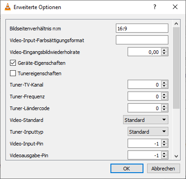The height and width of the screenshot is (179, 186).
Task: Click the vertical scrollbar thumb
Action: click(x=176, y=68)
